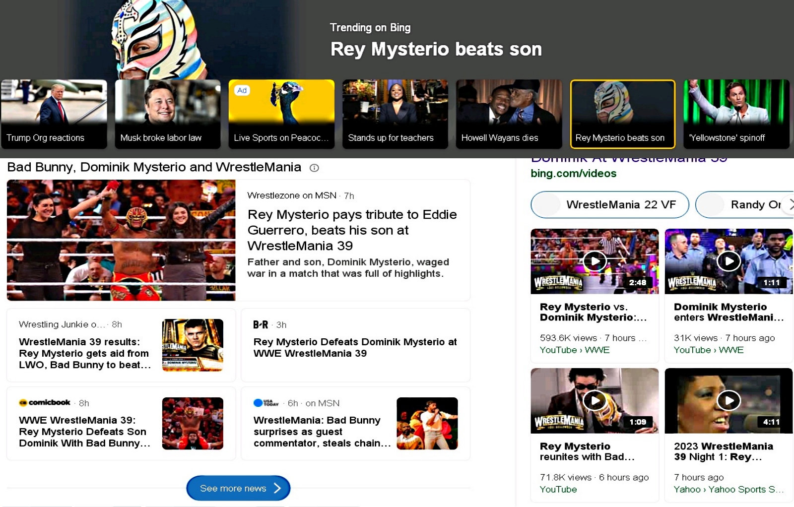Click the Ad badge on the Peacock card
The width and height of the screenshot is (794, 507).
pos(242,90)
